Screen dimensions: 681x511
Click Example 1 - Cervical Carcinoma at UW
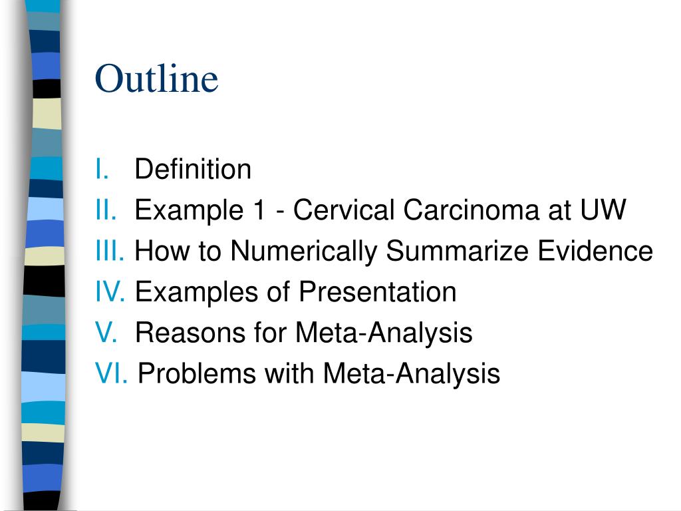[380, 210]
